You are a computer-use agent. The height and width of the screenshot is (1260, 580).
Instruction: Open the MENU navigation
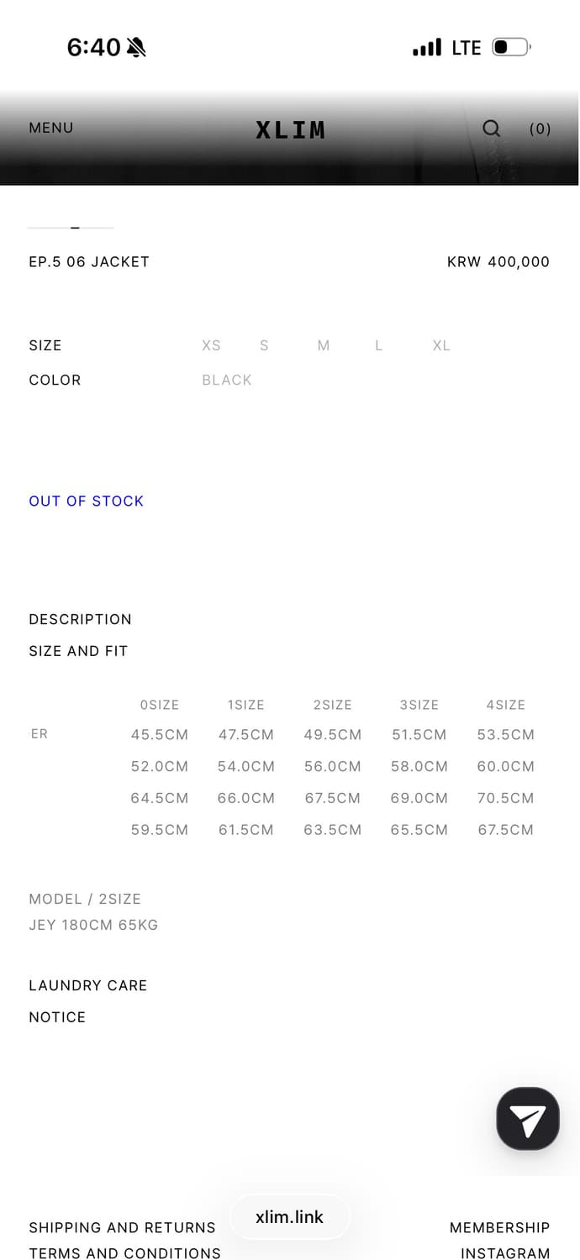pyautogui.click(x=51, y=128)
